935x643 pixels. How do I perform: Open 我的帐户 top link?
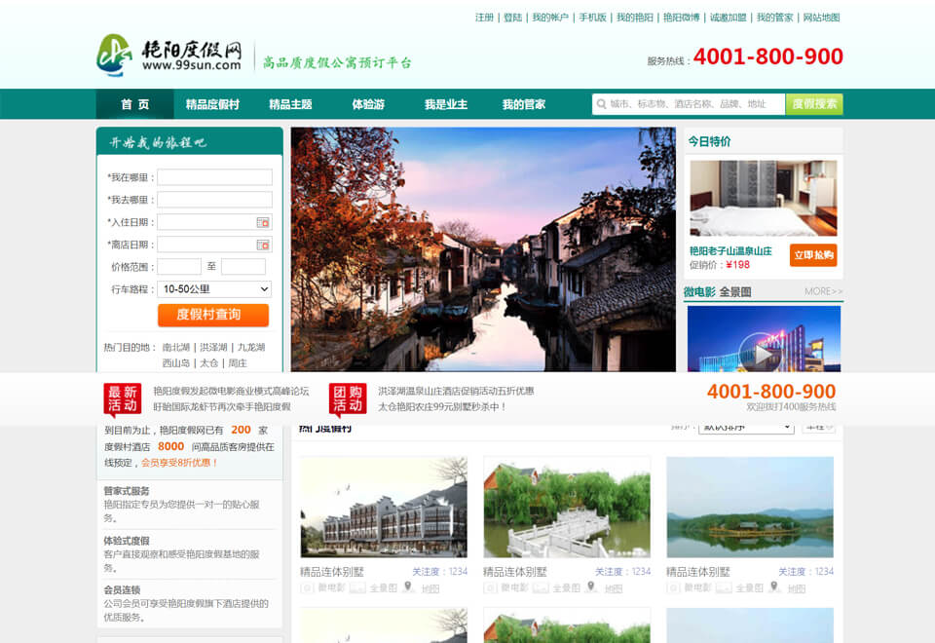point(550,18)
